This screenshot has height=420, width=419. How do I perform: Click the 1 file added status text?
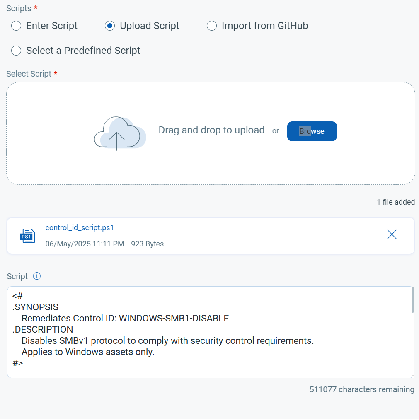point(396,202)
